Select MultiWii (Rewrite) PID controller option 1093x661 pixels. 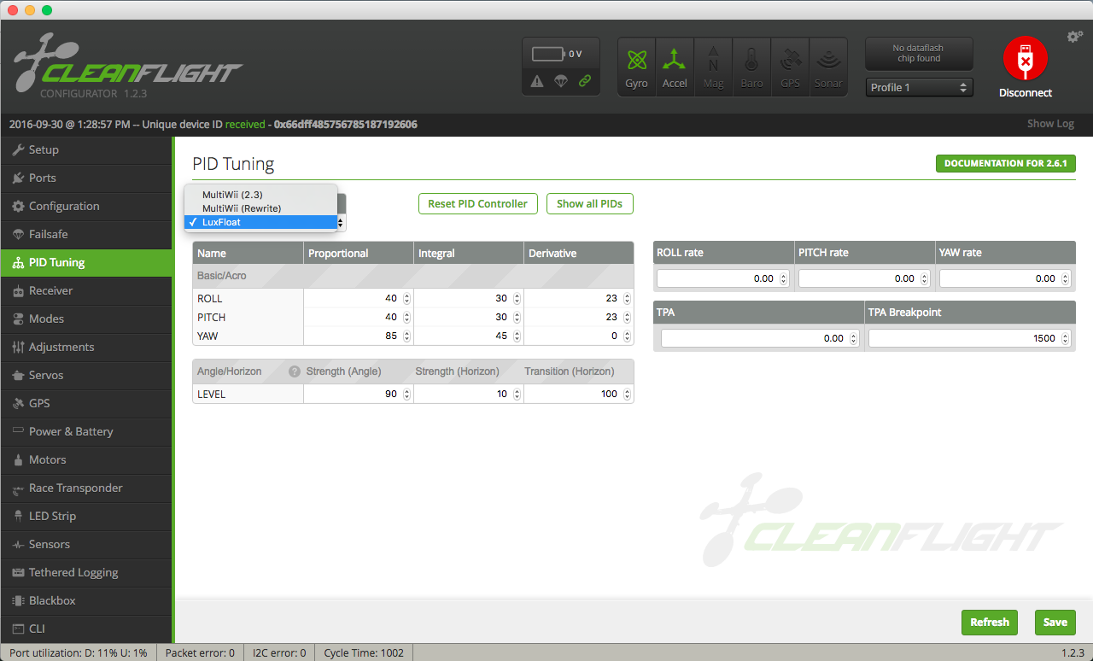[261, 208]
